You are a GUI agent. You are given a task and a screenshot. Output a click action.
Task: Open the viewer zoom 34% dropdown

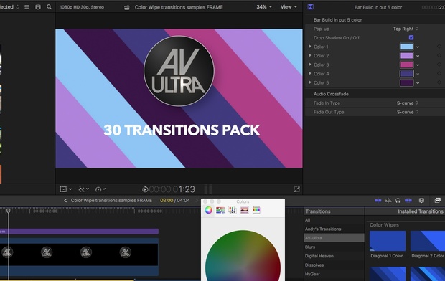click(264, 6)
